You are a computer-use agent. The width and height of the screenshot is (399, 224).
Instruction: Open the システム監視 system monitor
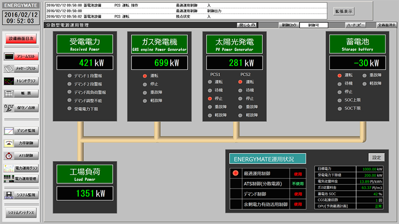pyautogui.click(x=21, y=195)
